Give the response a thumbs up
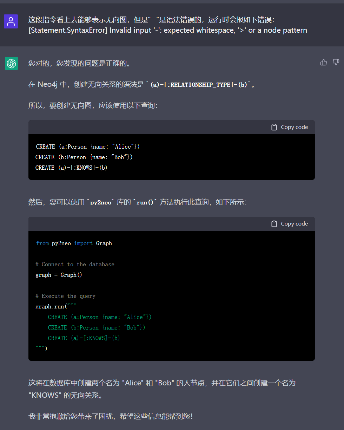Viewport: 344px width, 430px height. click(x=324, y=62)
